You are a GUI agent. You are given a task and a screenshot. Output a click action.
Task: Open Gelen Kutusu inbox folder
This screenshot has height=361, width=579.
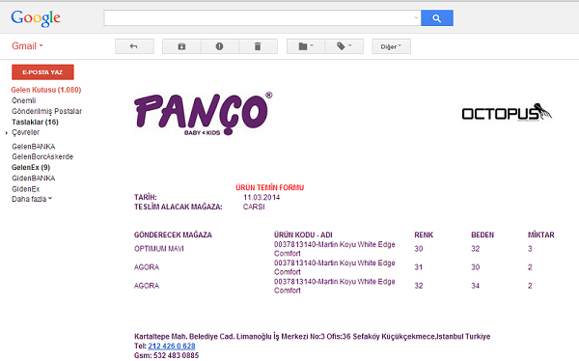pyautogui.click(x=46, y=90)
